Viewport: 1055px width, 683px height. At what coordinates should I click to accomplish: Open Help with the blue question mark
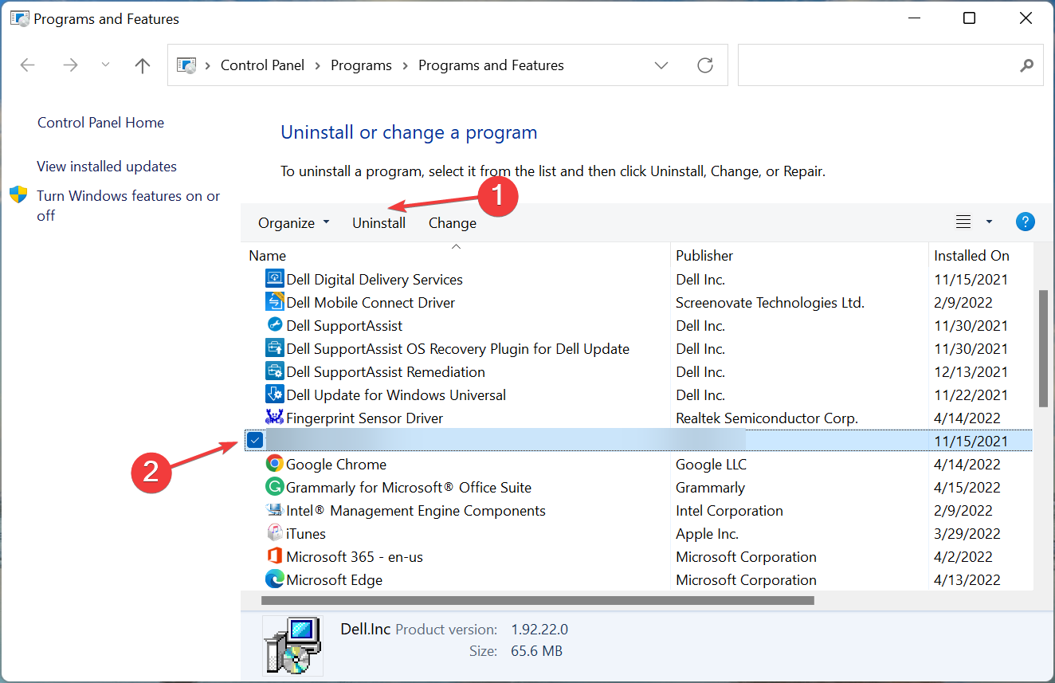(x=1026, y=222)
